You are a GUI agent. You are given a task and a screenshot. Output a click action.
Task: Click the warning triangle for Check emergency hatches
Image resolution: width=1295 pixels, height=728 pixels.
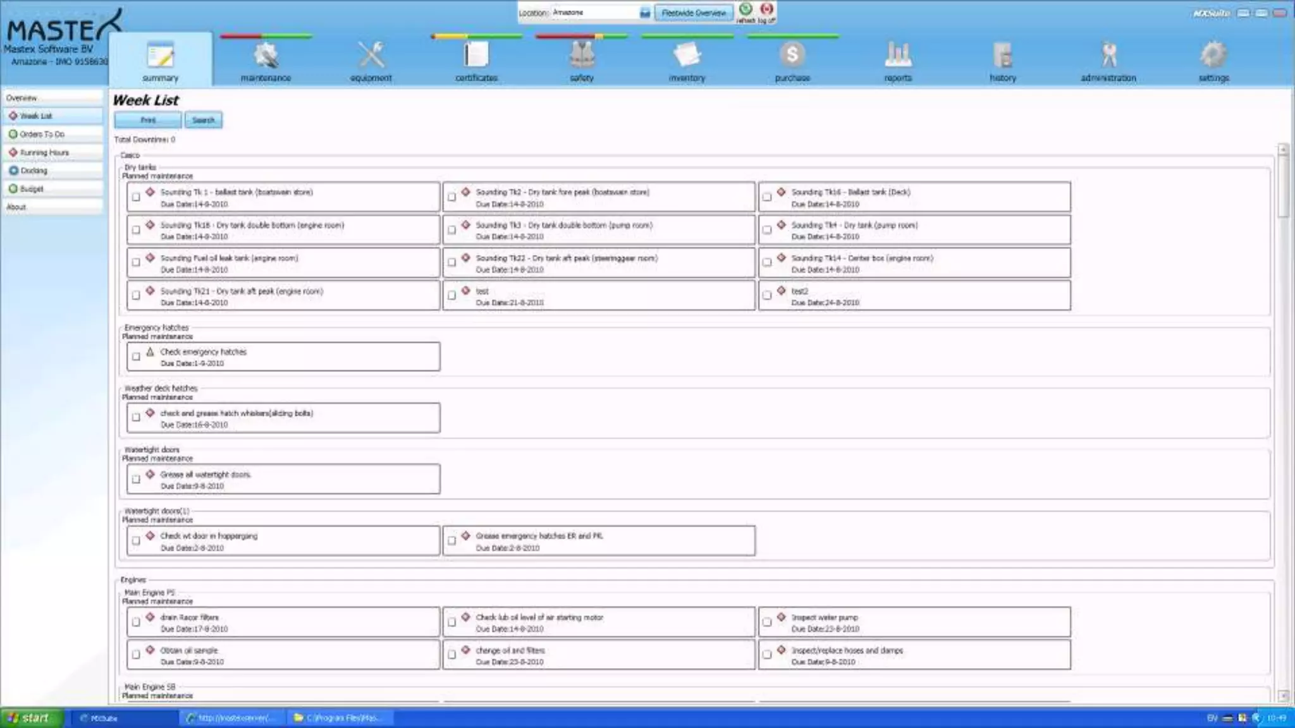pyautogui.click(x=150, y=351)
